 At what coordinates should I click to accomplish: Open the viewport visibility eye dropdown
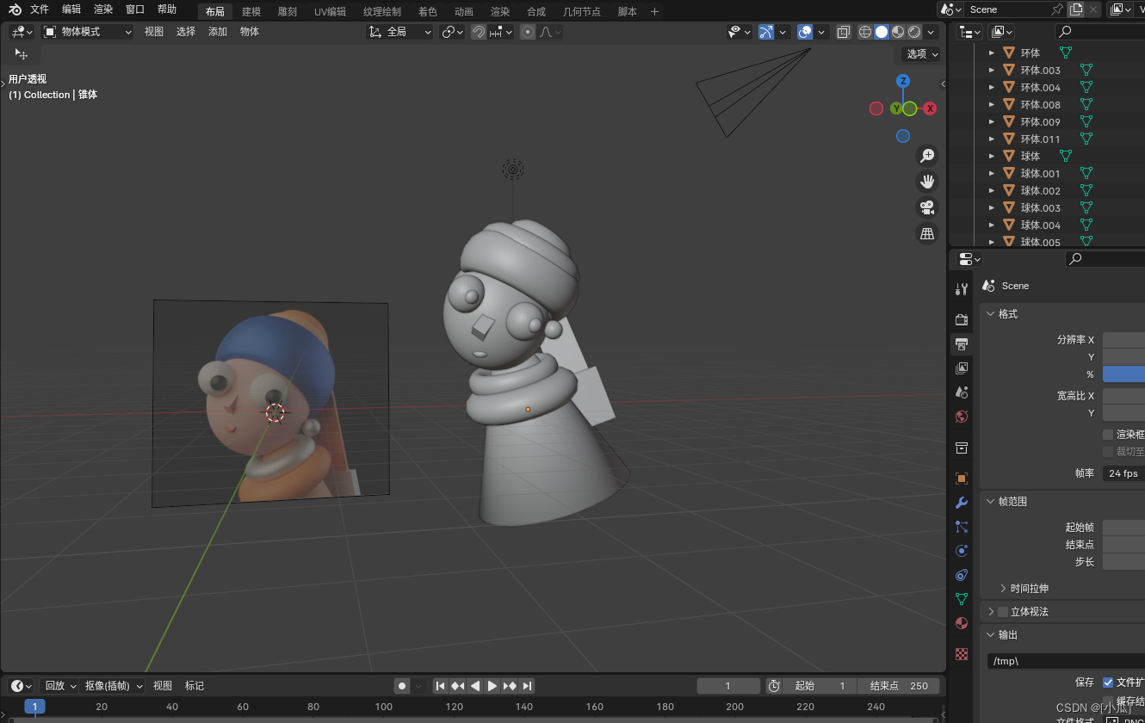(739, 32)
